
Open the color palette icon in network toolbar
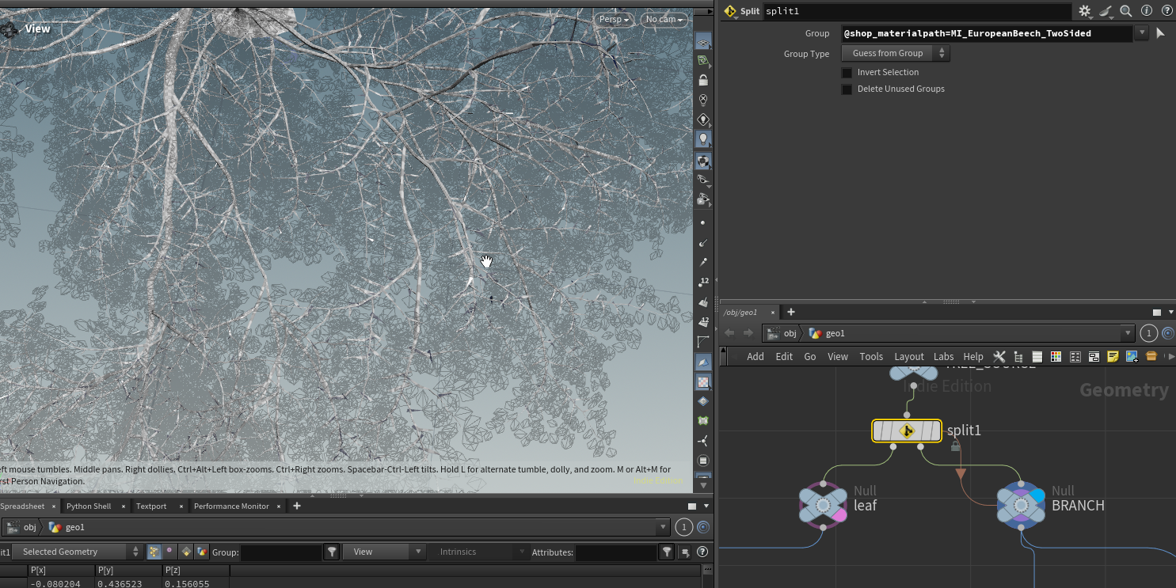(1056, 357)
